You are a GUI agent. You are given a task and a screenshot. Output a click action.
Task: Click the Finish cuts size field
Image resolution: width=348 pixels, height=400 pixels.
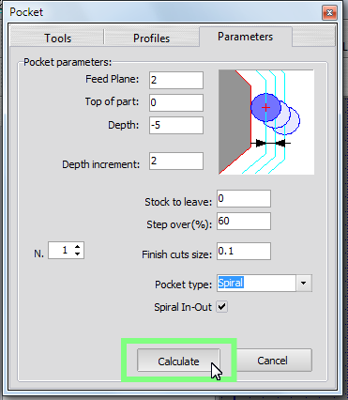[244, 251]
